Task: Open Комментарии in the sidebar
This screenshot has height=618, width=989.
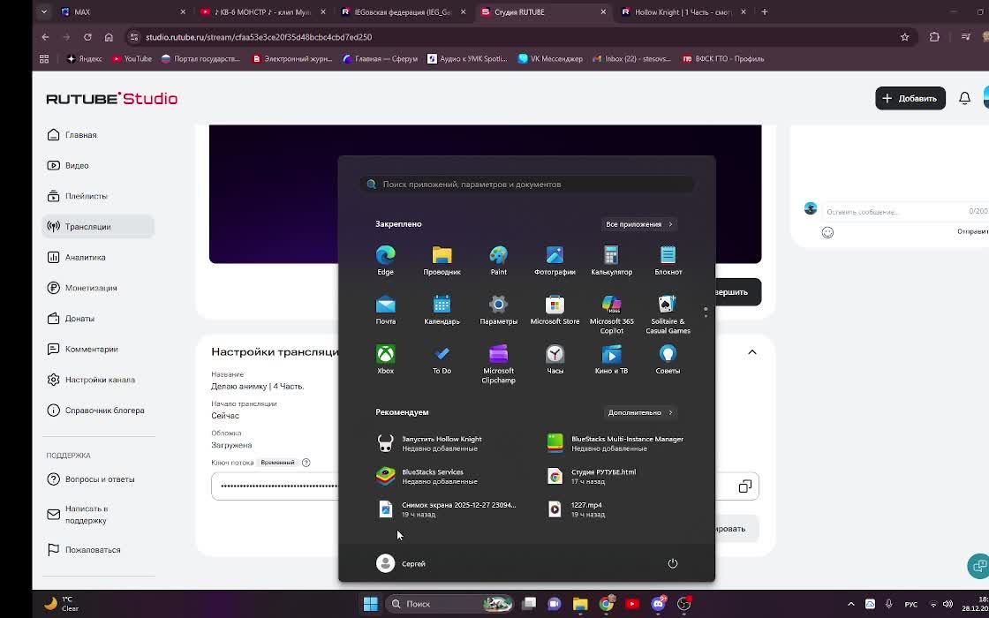Action: click(x=98, y=349)
